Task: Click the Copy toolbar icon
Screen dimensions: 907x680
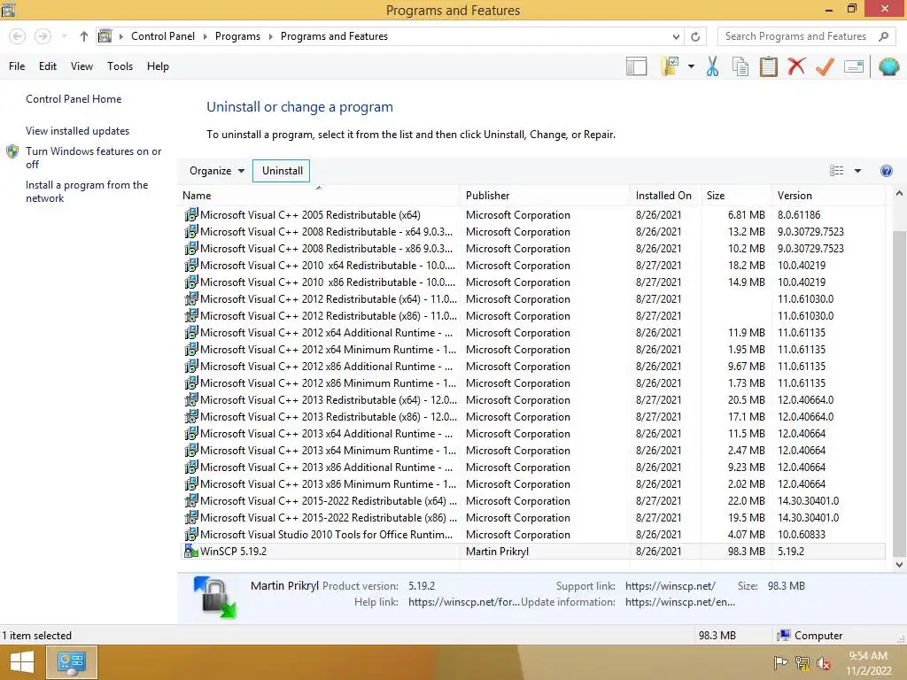Action: pyautogui.click(x=740, y=66)
